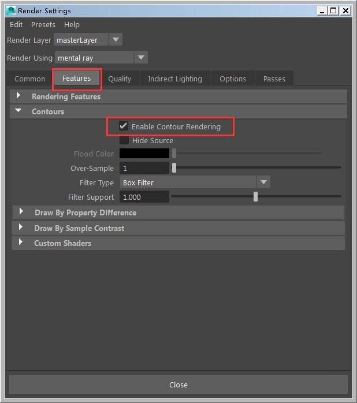Select the Features tab
Image resolution: width=357 pixels, height=403 pixels.
click(76, 78)
